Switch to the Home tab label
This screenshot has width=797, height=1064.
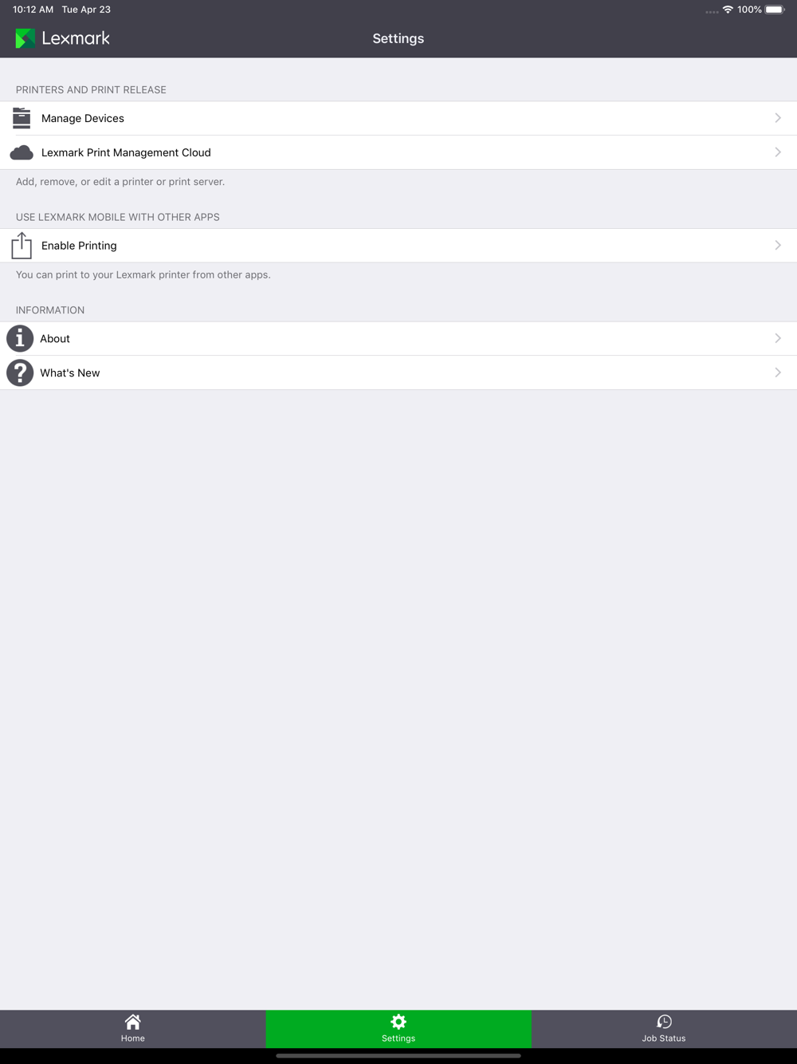point(133,1038)
